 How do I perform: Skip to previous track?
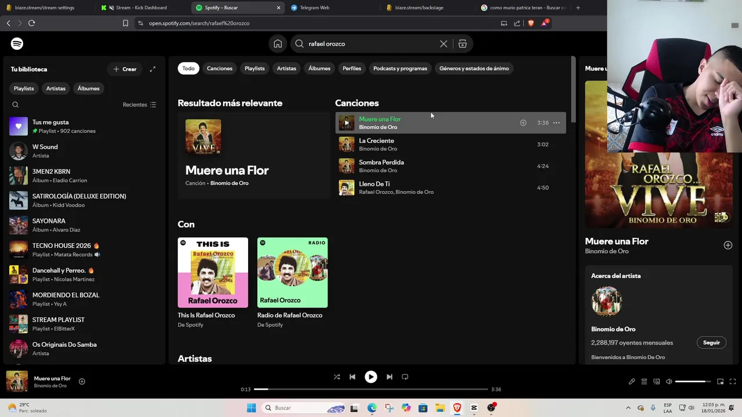tap(352, 376)
